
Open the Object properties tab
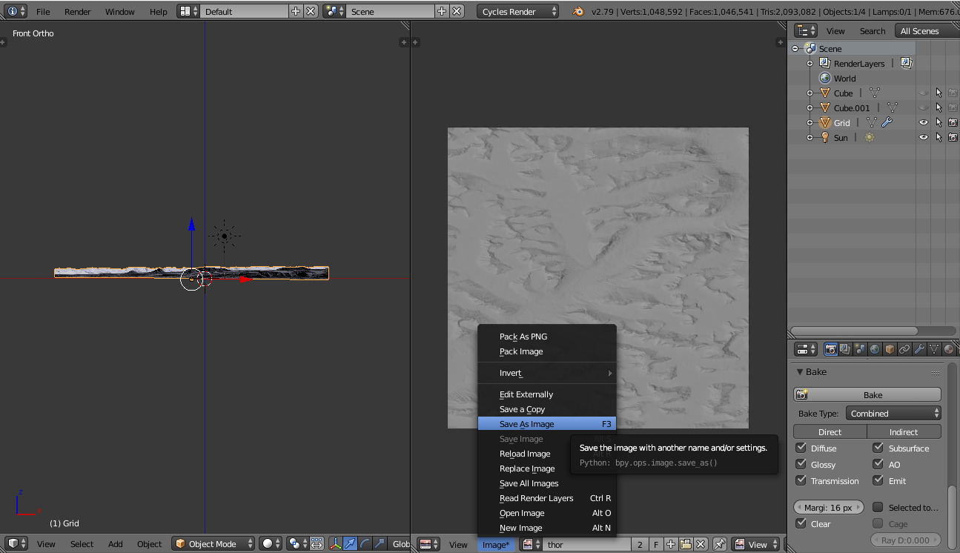pos(890,349)
